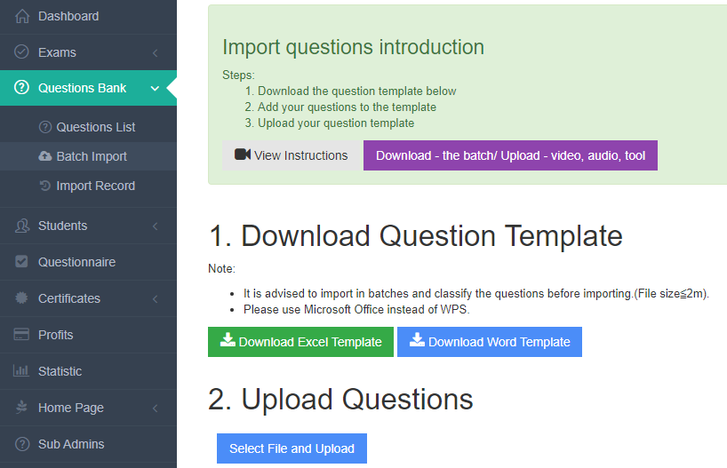
Task: Click the Students people icon
Action: coord(22,226)
